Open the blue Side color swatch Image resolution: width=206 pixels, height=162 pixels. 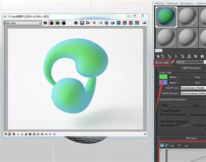pos(163,82)
